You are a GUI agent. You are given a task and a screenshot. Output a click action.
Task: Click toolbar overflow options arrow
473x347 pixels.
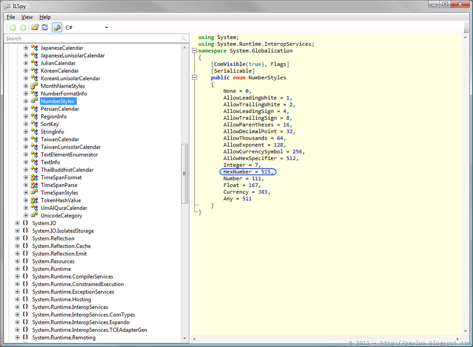click(466, 31)
